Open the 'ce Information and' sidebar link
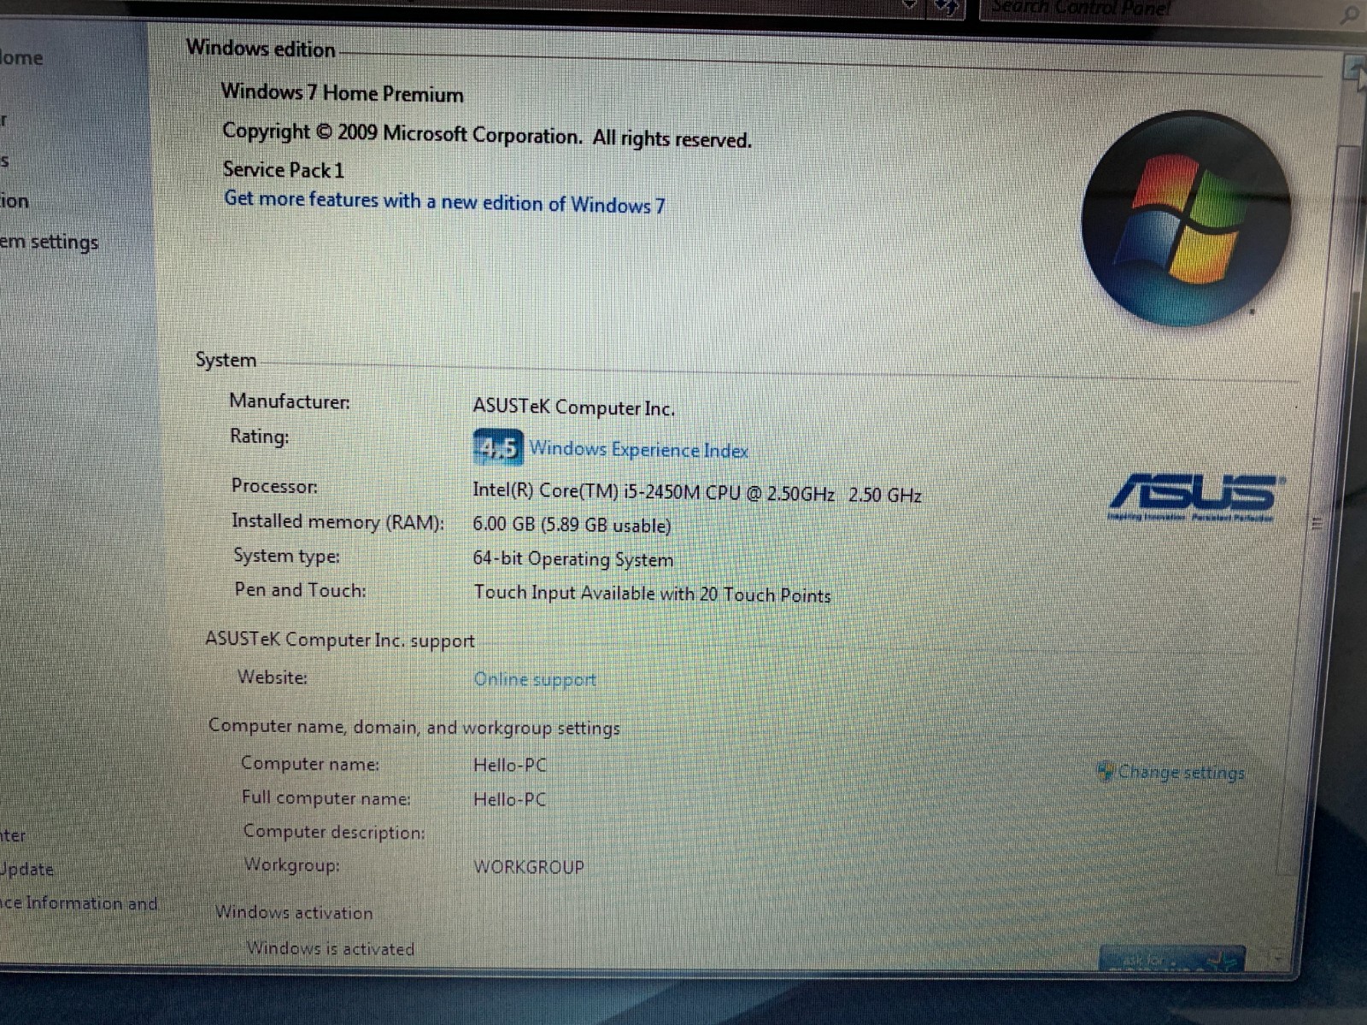 (79, 903)
